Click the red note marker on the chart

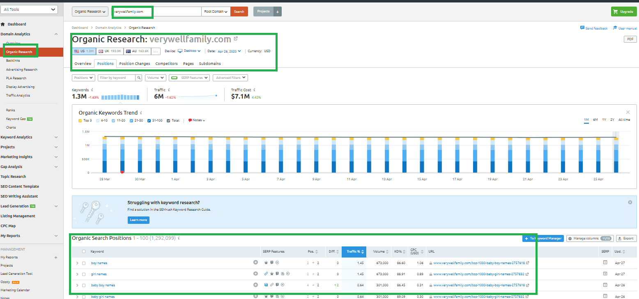point(122,172)
